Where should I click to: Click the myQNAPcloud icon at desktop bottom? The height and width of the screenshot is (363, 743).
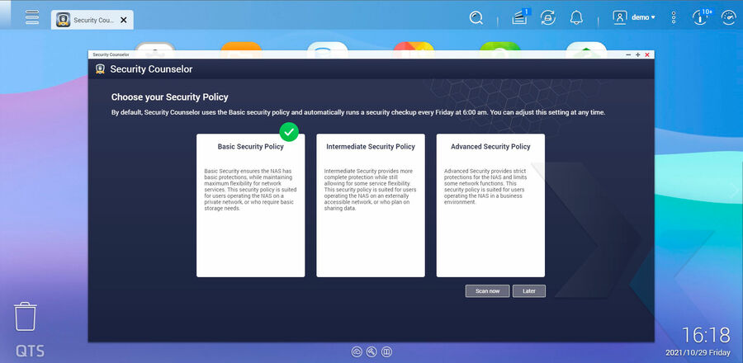coord(357,351)
